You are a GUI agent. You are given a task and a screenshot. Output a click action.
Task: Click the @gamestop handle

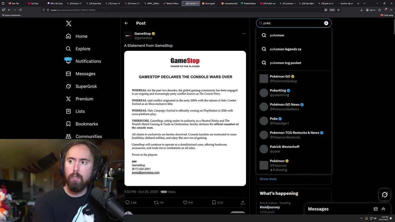click(143, 38)
